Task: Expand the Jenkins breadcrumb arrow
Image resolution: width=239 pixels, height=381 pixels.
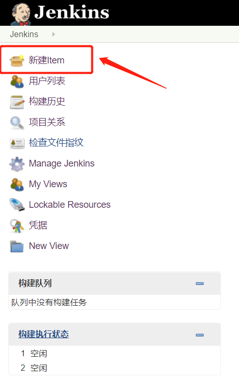Action: [x=54, y=34]
